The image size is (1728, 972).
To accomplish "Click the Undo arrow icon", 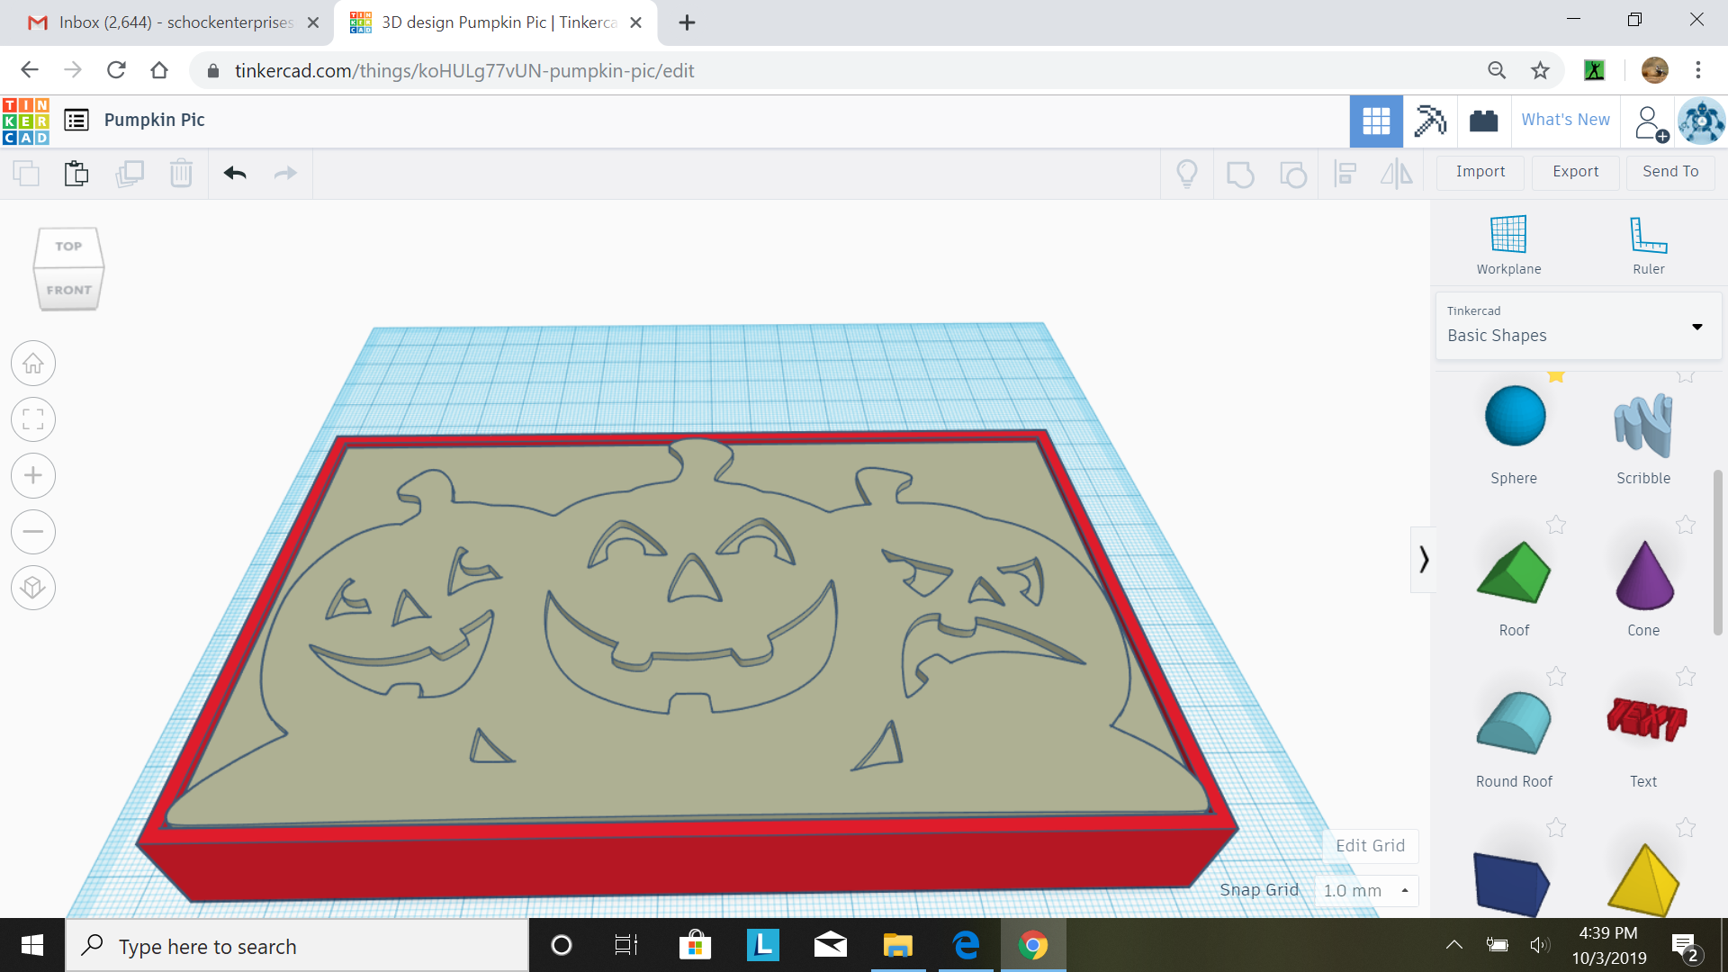I will 234,173.
